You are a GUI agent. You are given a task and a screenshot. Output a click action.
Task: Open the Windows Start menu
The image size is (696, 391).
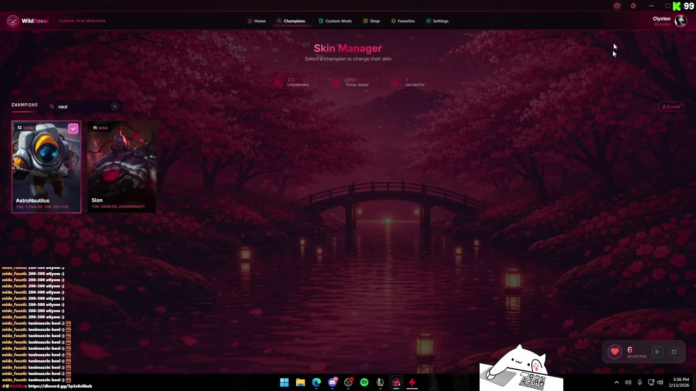coord(284,382)
